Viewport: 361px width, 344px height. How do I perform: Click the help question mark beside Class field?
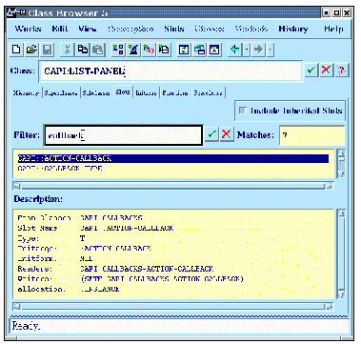(x=341, y=71)
